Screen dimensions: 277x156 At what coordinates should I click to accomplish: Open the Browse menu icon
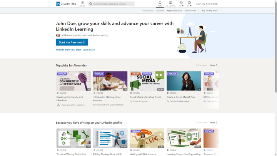[82, 3]
